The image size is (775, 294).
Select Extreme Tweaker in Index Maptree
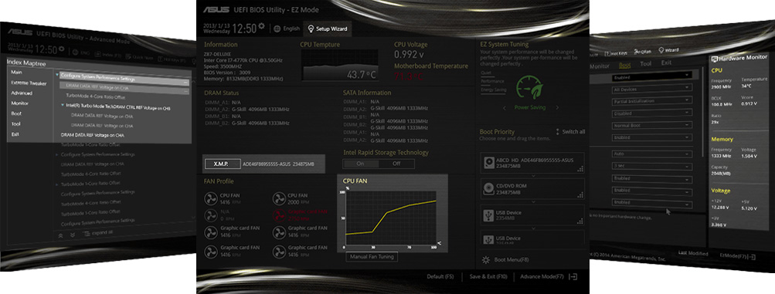click(29, 83)
